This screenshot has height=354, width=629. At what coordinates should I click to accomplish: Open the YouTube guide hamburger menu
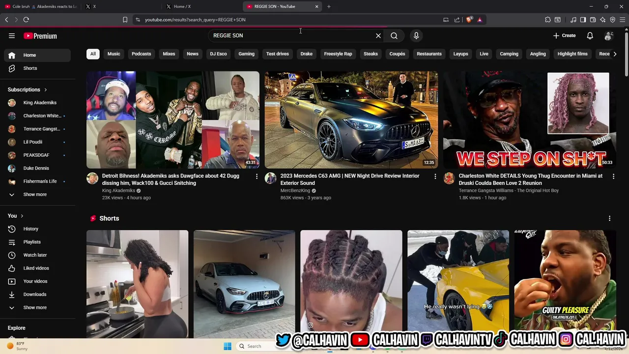(x=12, y=35)
